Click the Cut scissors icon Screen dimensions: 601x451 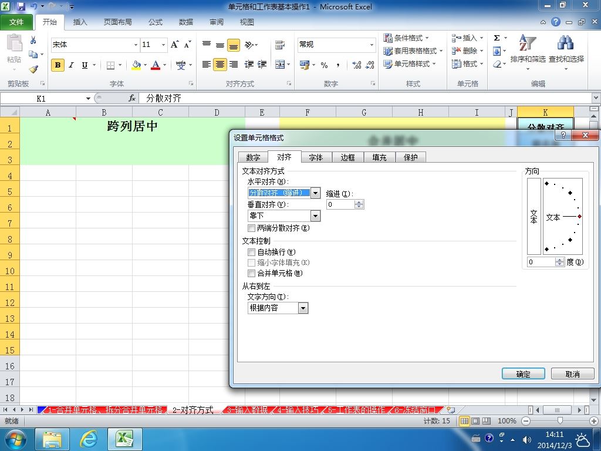click(33, 40)
